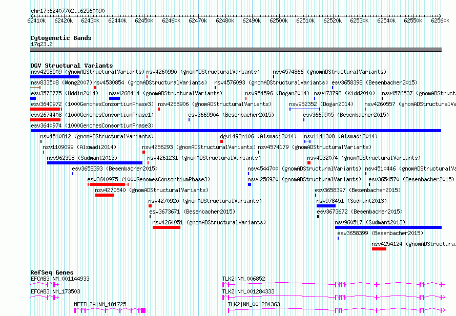This screenshot has height=316, width=456.
Task: Select the nsv4270540 variant label
Action: click(x=152, y=190)
